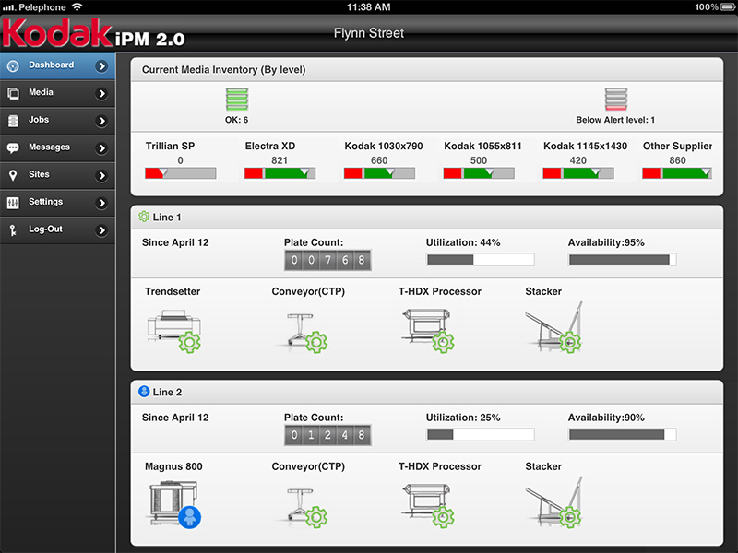Click the Below Alert level stack icon
738x553 pixels.
click(615, 100)
